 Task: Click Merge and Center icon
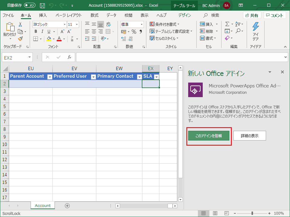108,32
